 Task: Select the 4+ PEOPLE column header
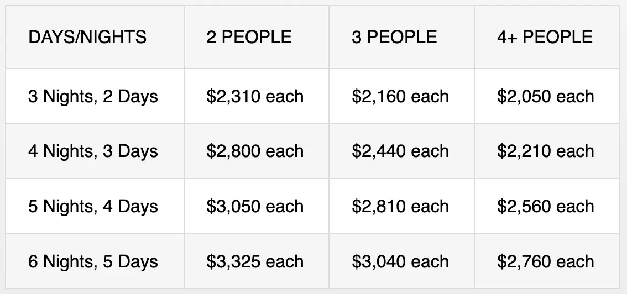[545, 37]
